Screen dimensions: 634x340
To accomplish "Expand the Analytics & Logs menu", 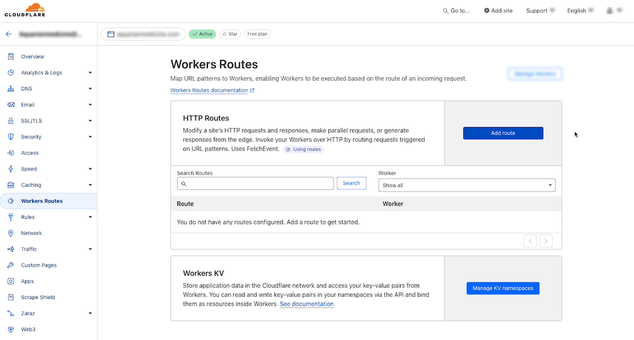I will (90, 73).
